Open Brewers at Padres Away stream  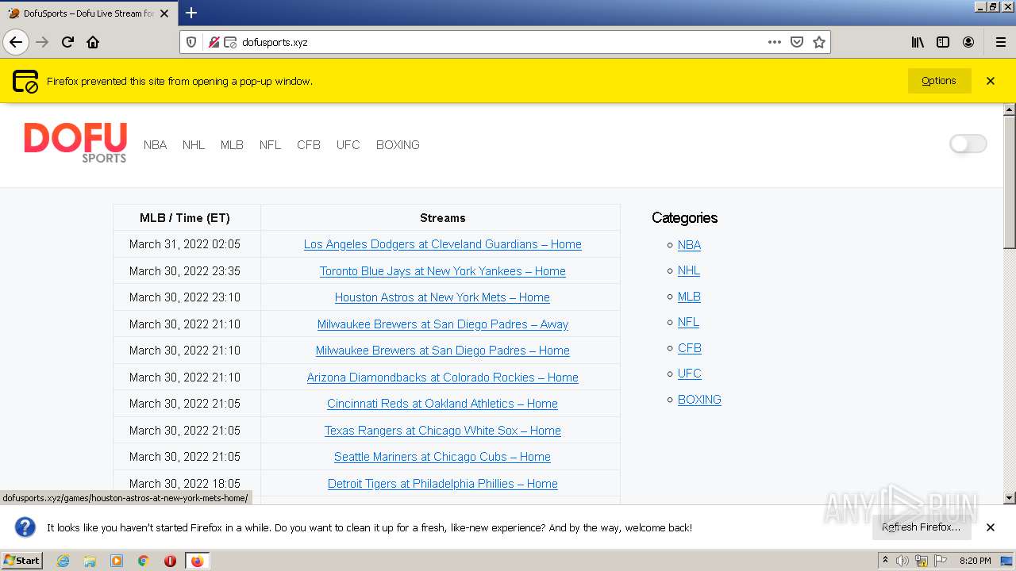(443, 324)
